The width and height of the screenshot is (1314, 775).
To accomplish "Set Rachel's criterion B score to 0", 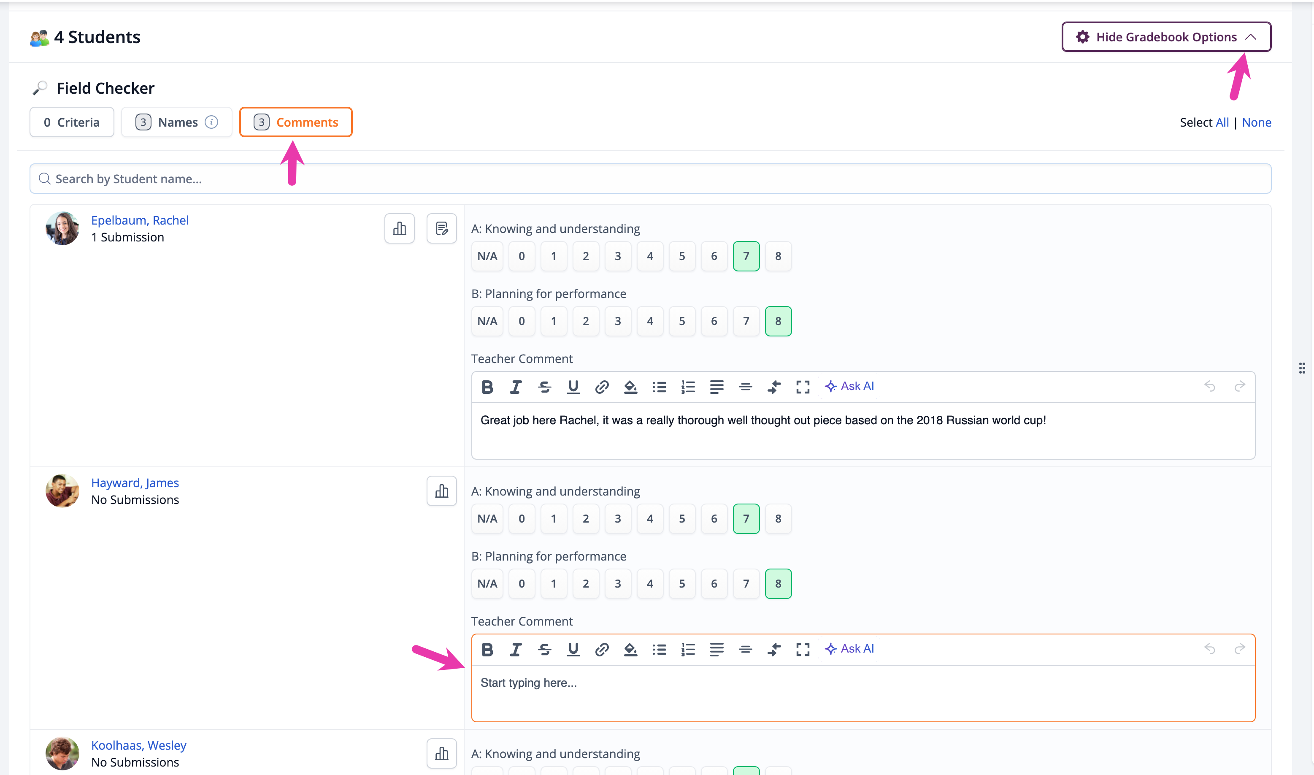I will point(522,321).
